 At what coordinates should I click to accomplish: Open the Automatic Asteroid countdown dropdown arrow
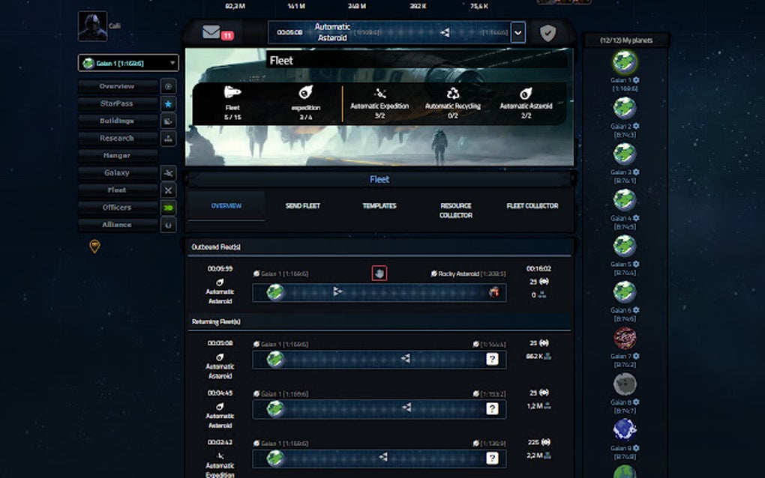(x=518, y=34)
